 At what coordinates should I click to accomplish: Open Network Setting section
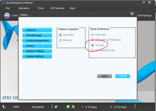[x=37, y=51]
